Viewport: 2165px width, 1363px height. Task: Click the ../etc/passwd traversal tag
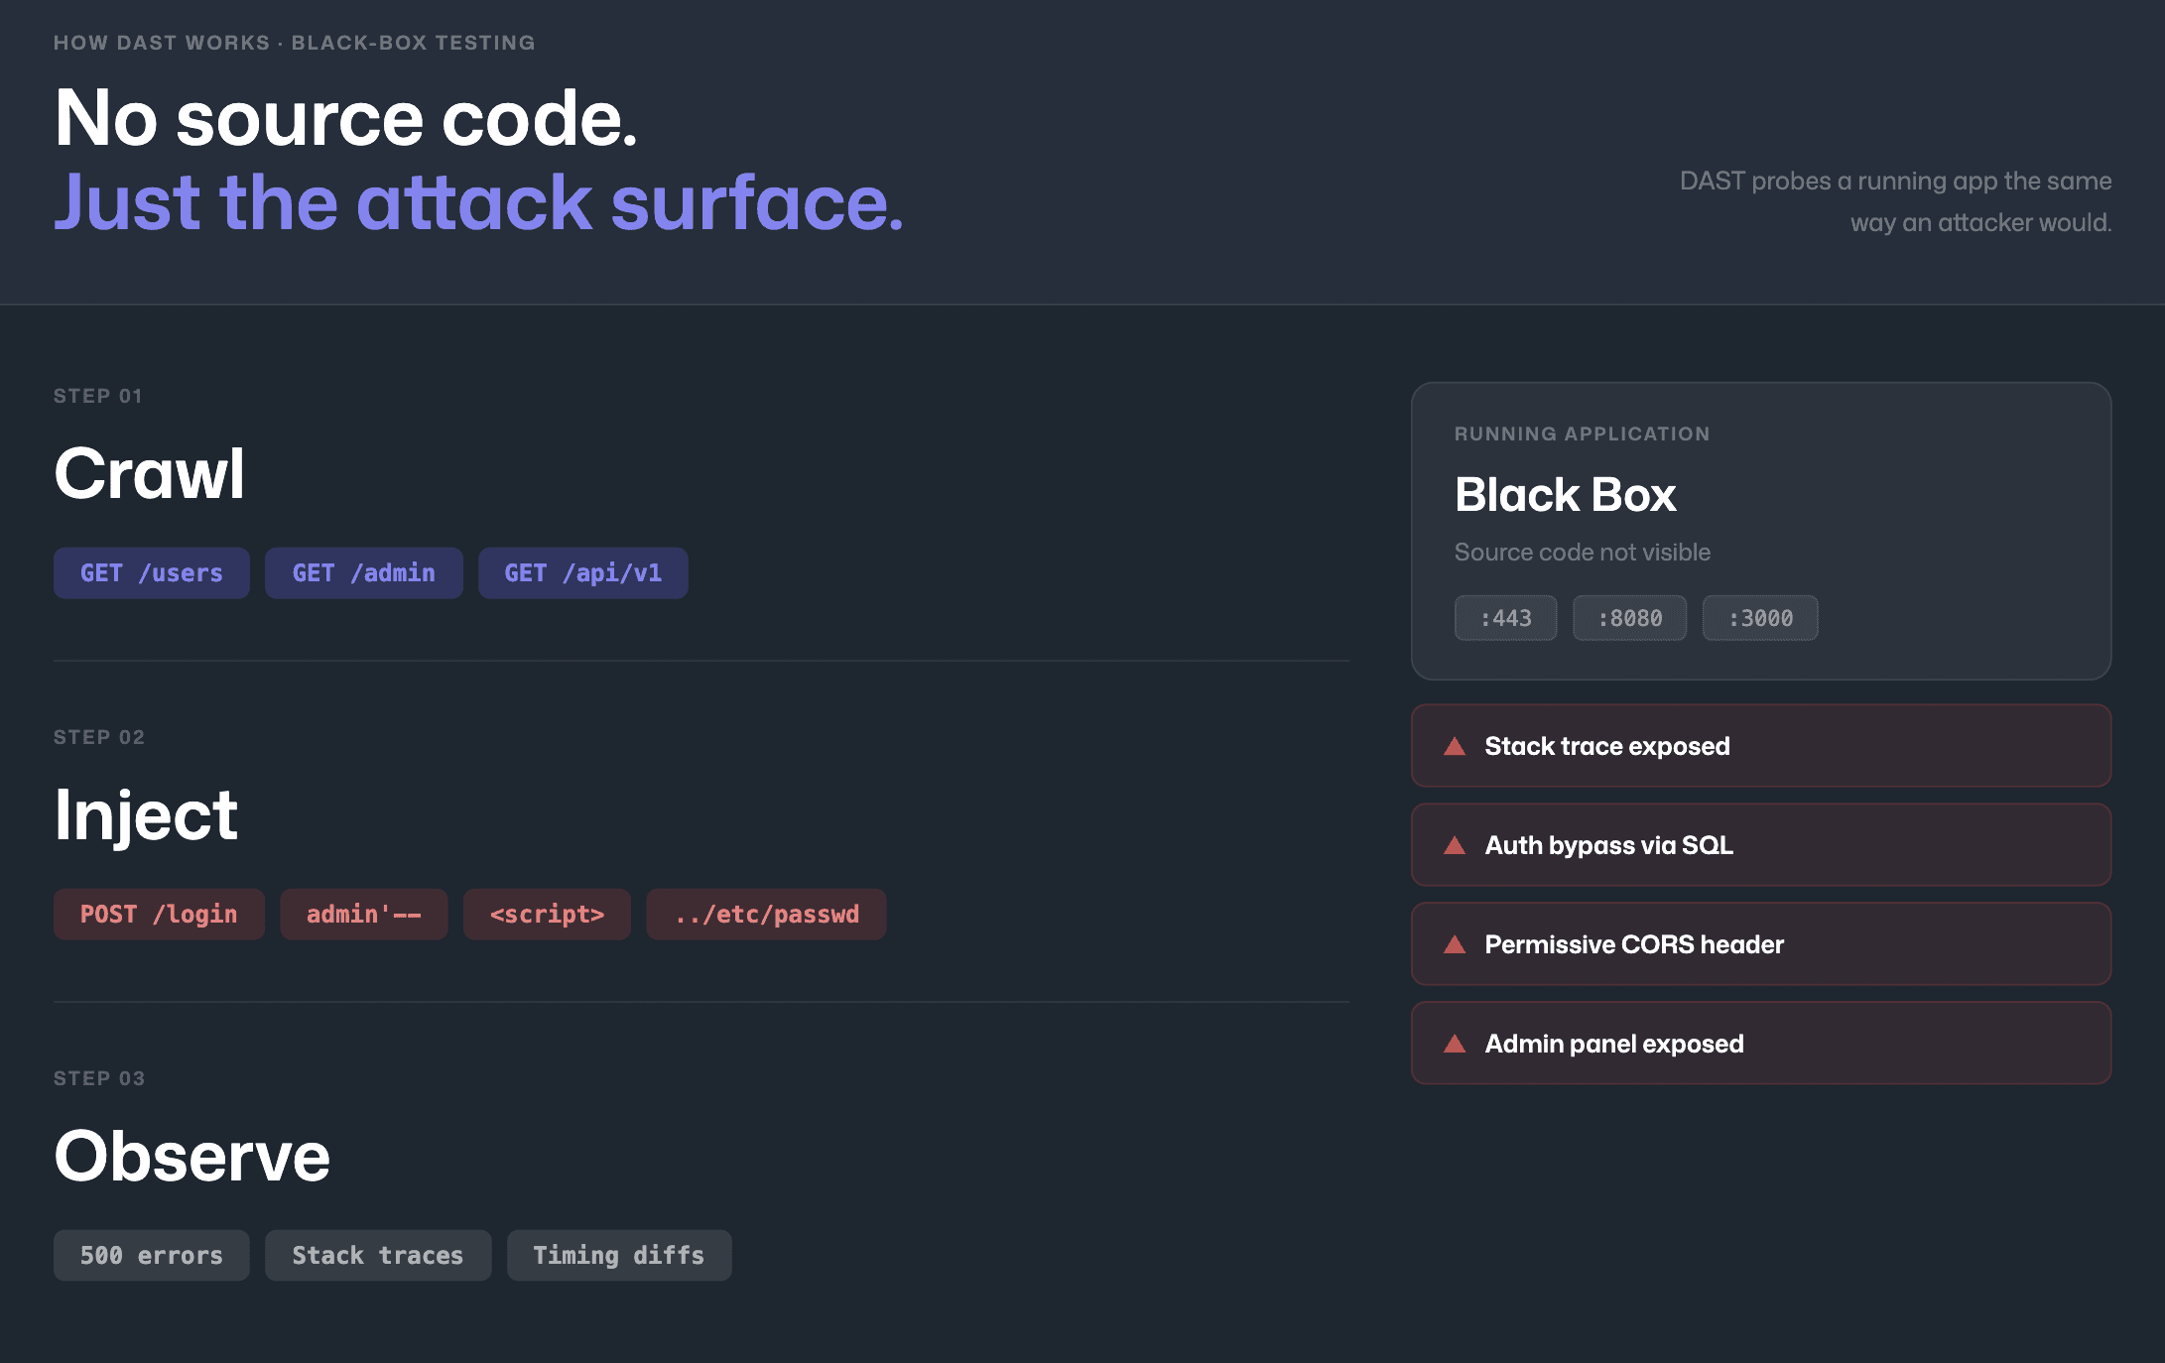pyautogui.click(x=766, y=915)
